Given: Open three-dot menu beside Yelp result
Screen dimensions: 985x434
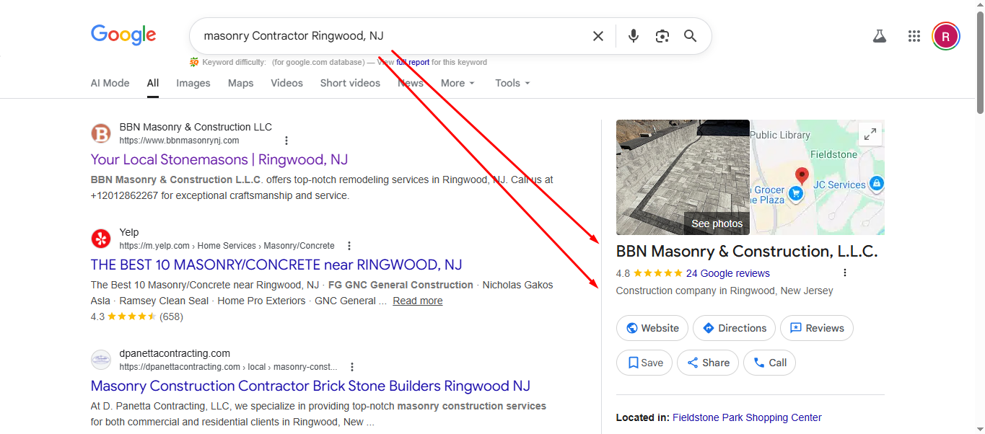Looking at the screenshot, I should [349, 246].
